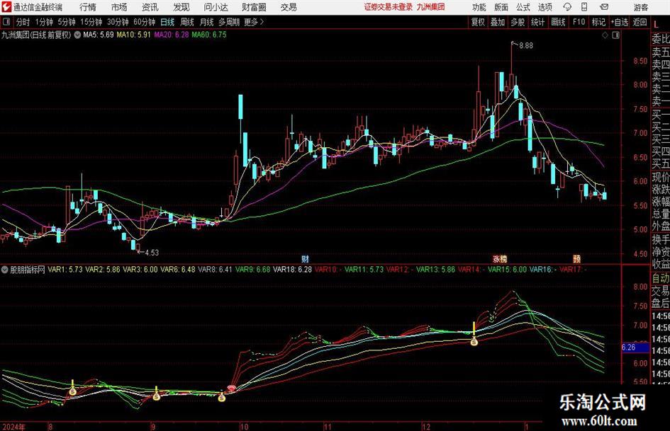Click the 叠加 overlay button
Viewport: 670px width, 431px height.
click(498, 22)
